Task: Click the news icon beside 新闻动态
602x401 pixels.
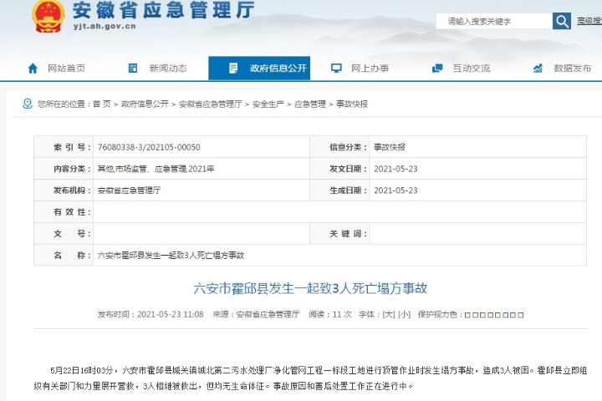Action: (x=133, y=69)
